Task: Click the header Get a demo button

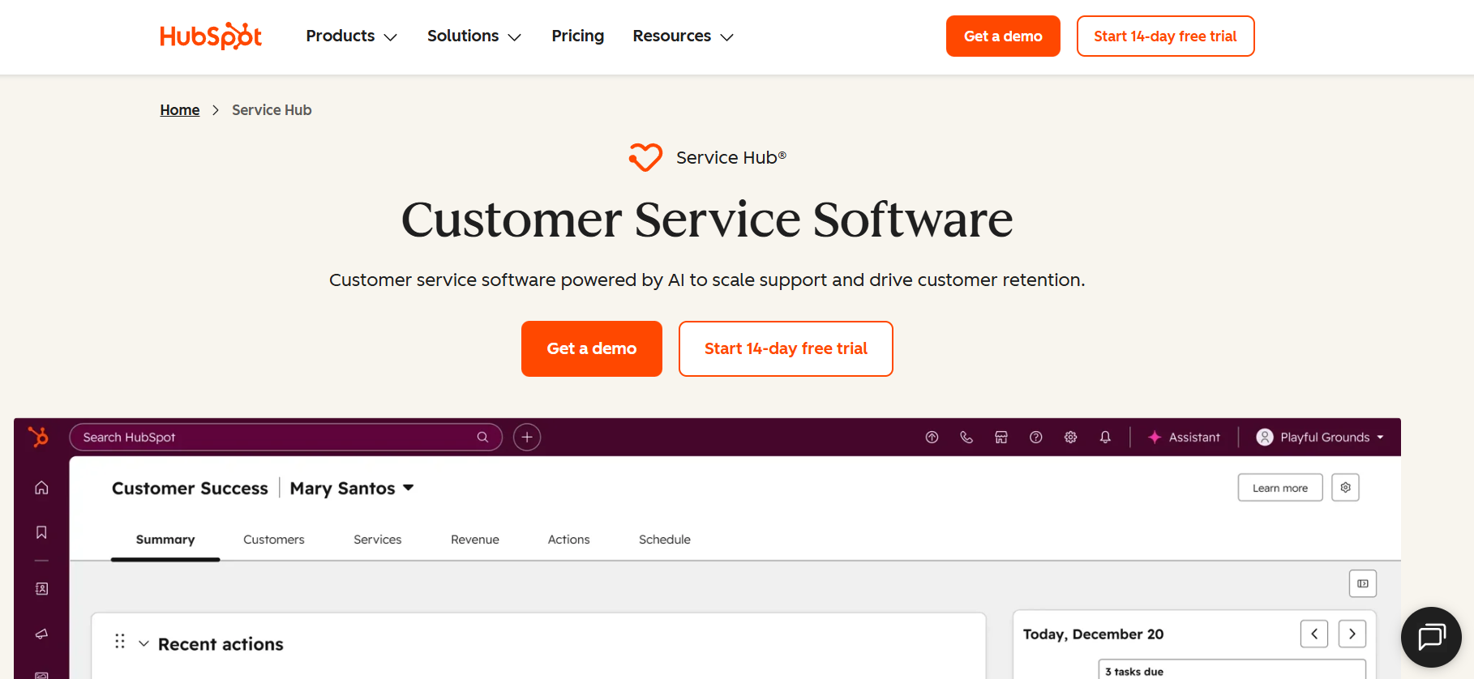Action: (x=1003, y=36)
